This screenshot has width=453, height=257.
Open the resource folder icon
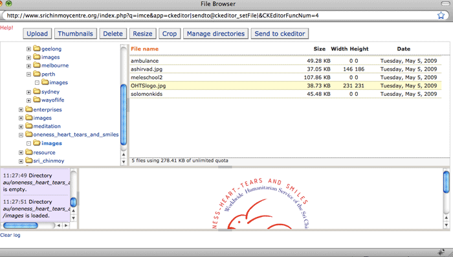[29, 151]
